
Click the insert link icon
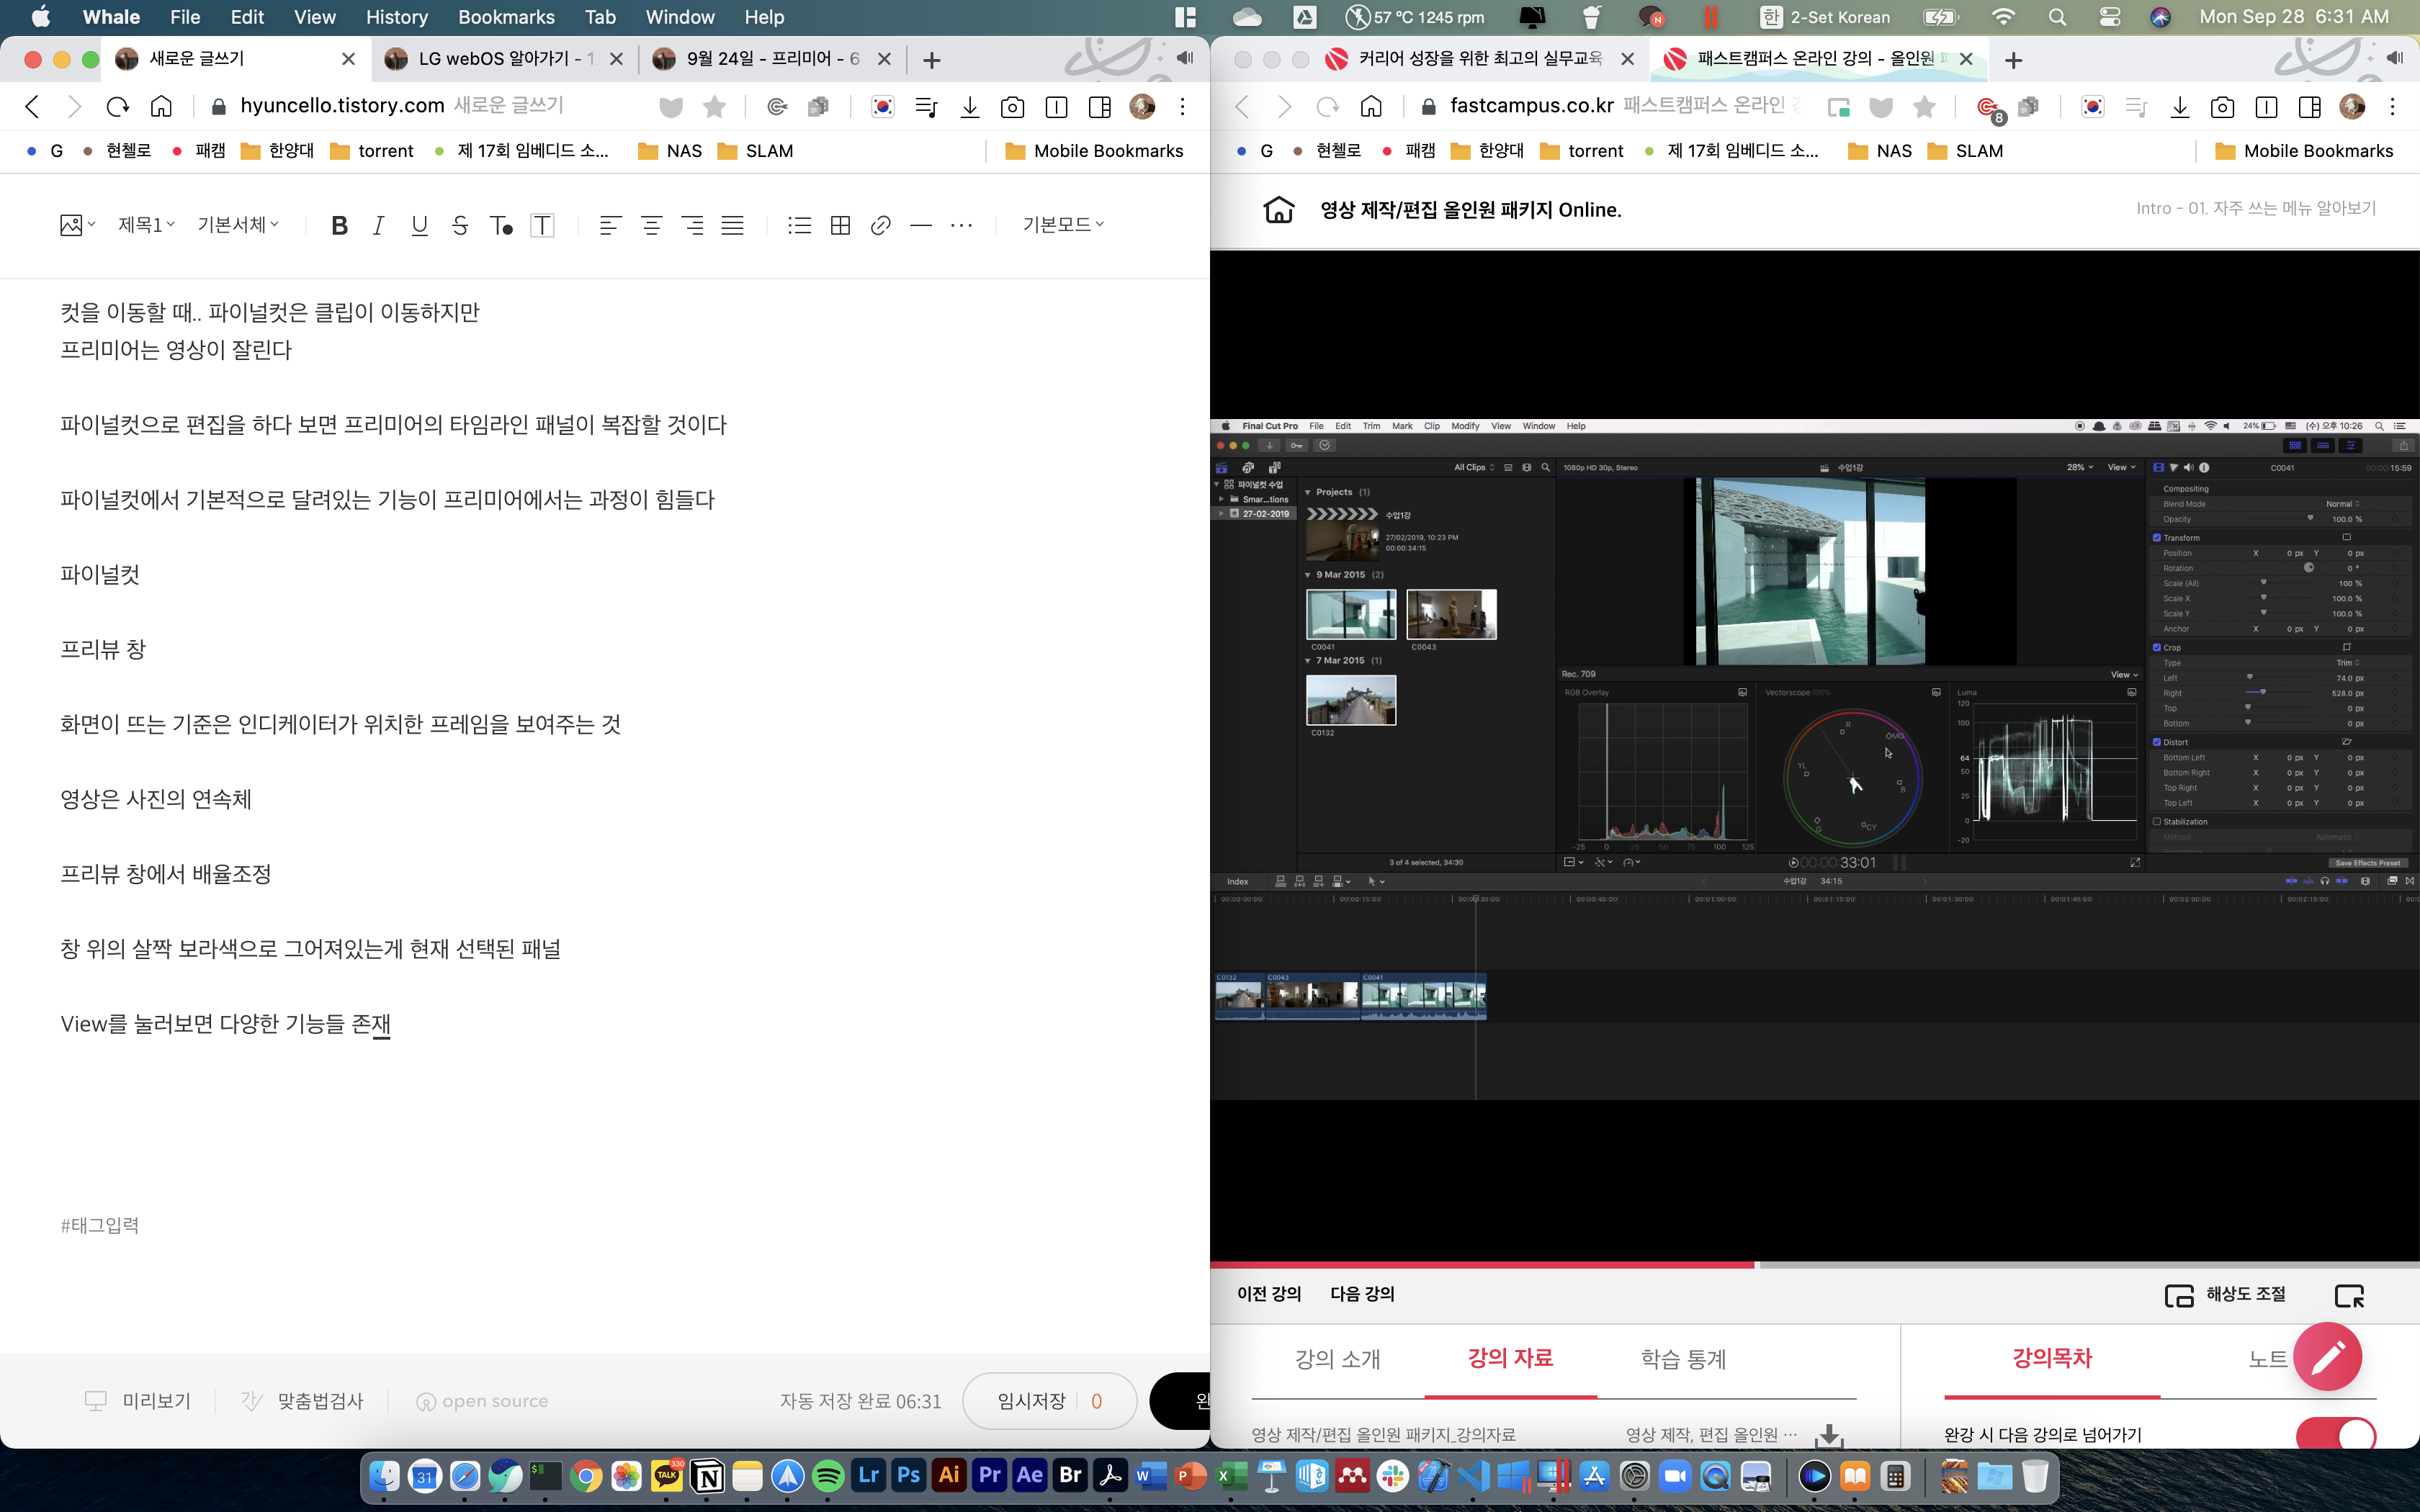[x=880, y=225]
